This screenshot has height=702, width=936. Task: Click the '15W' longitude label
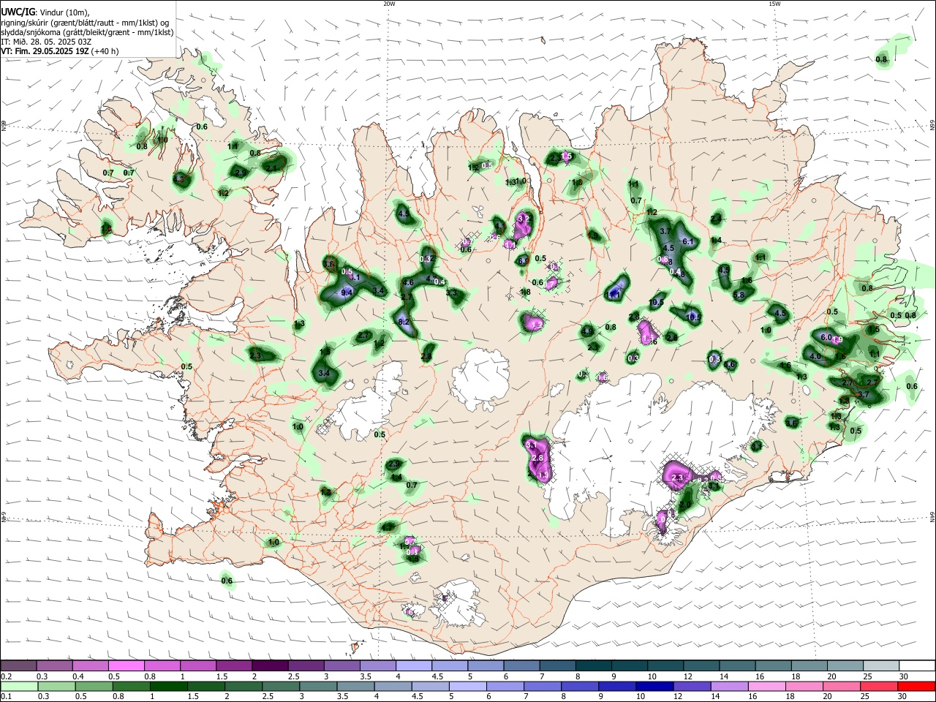(x=774, y=4)
